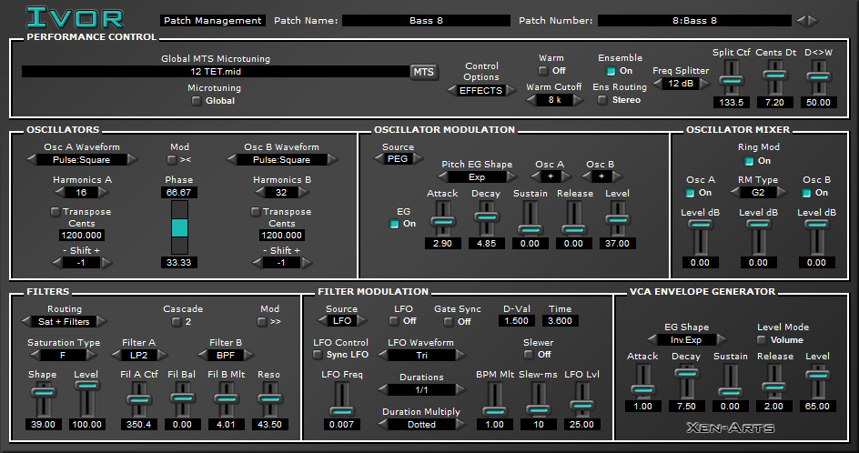Click right arrow of Control Options EFFECTS selector
The height and width of the screenshot is (453, 859).
tap(510, 90)
